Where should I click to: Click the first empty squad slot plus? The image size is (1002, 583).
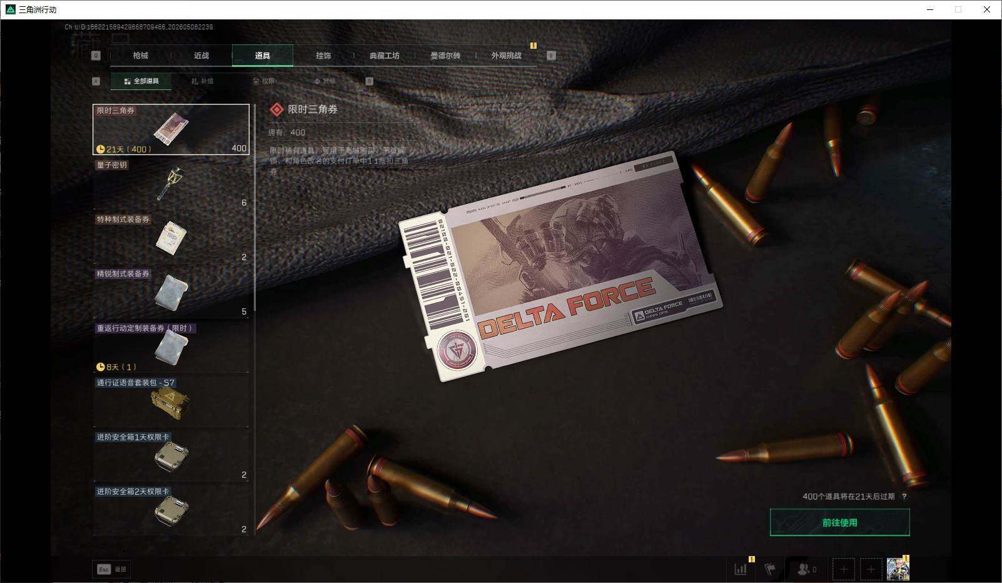843,569
